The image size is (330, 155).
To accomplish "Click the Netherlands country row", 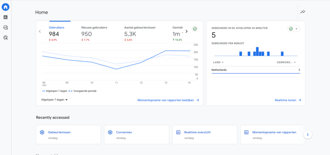I will (x=256, y=70).
